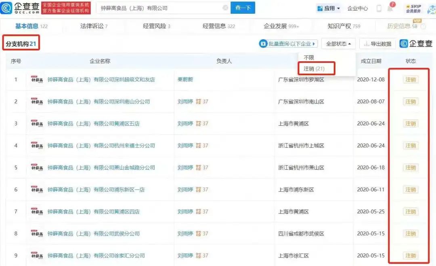436x266 pixels.
Task: Click 批量查询·以下企业 button
Action: click(x=288, y=44)
